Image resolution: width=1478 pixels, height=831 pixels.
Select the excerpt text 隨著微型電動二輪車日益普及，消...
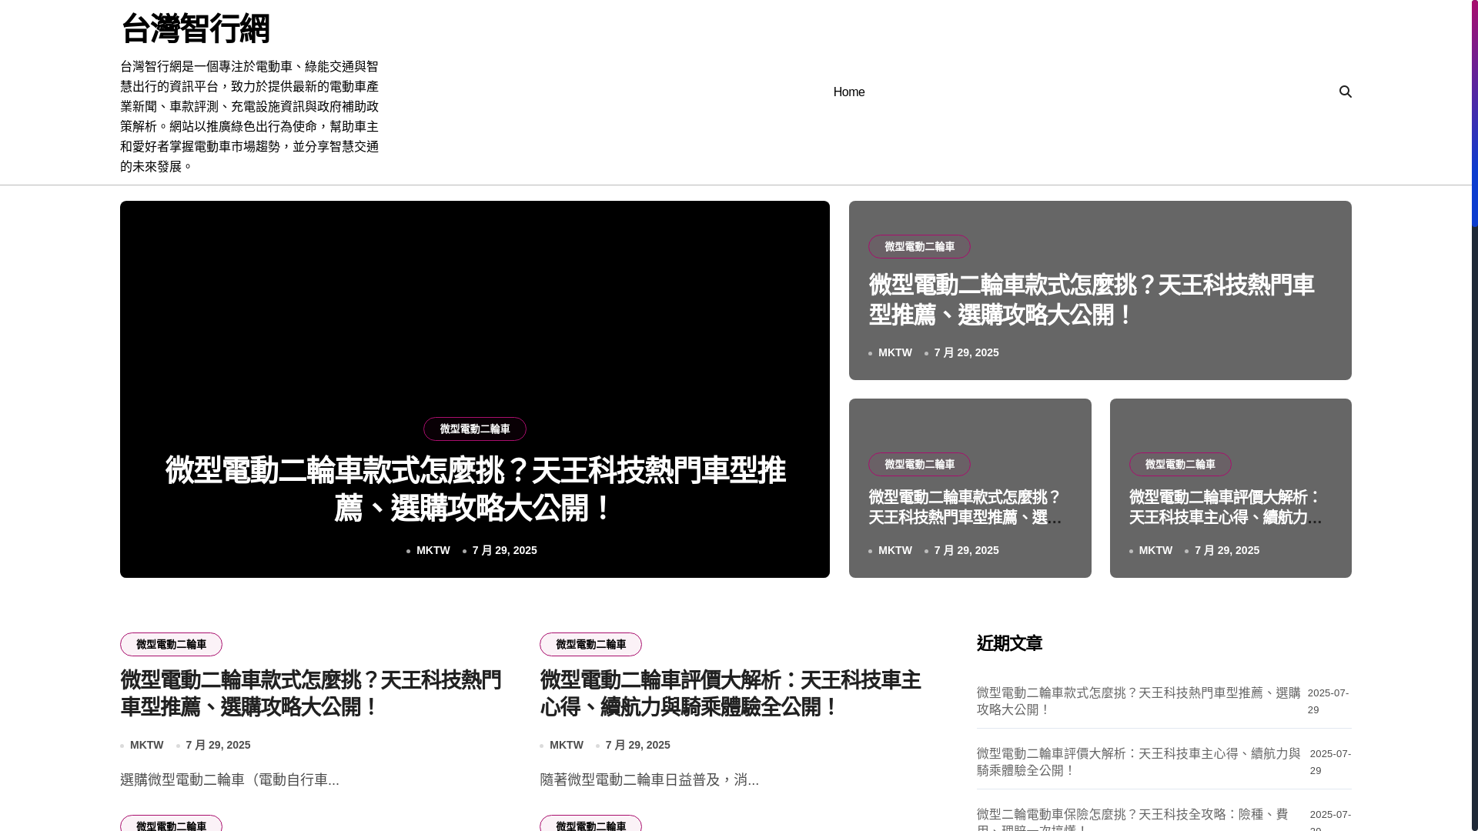click(x=649, y=779)
